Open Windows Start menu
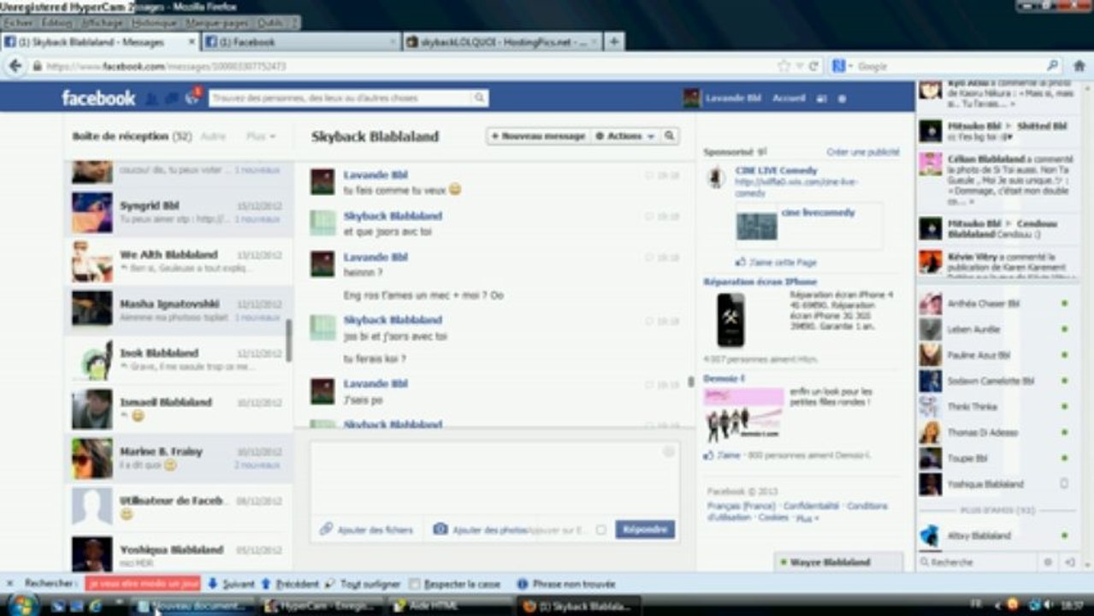This screenshot has width=1094, height=616. click(23, 606)
